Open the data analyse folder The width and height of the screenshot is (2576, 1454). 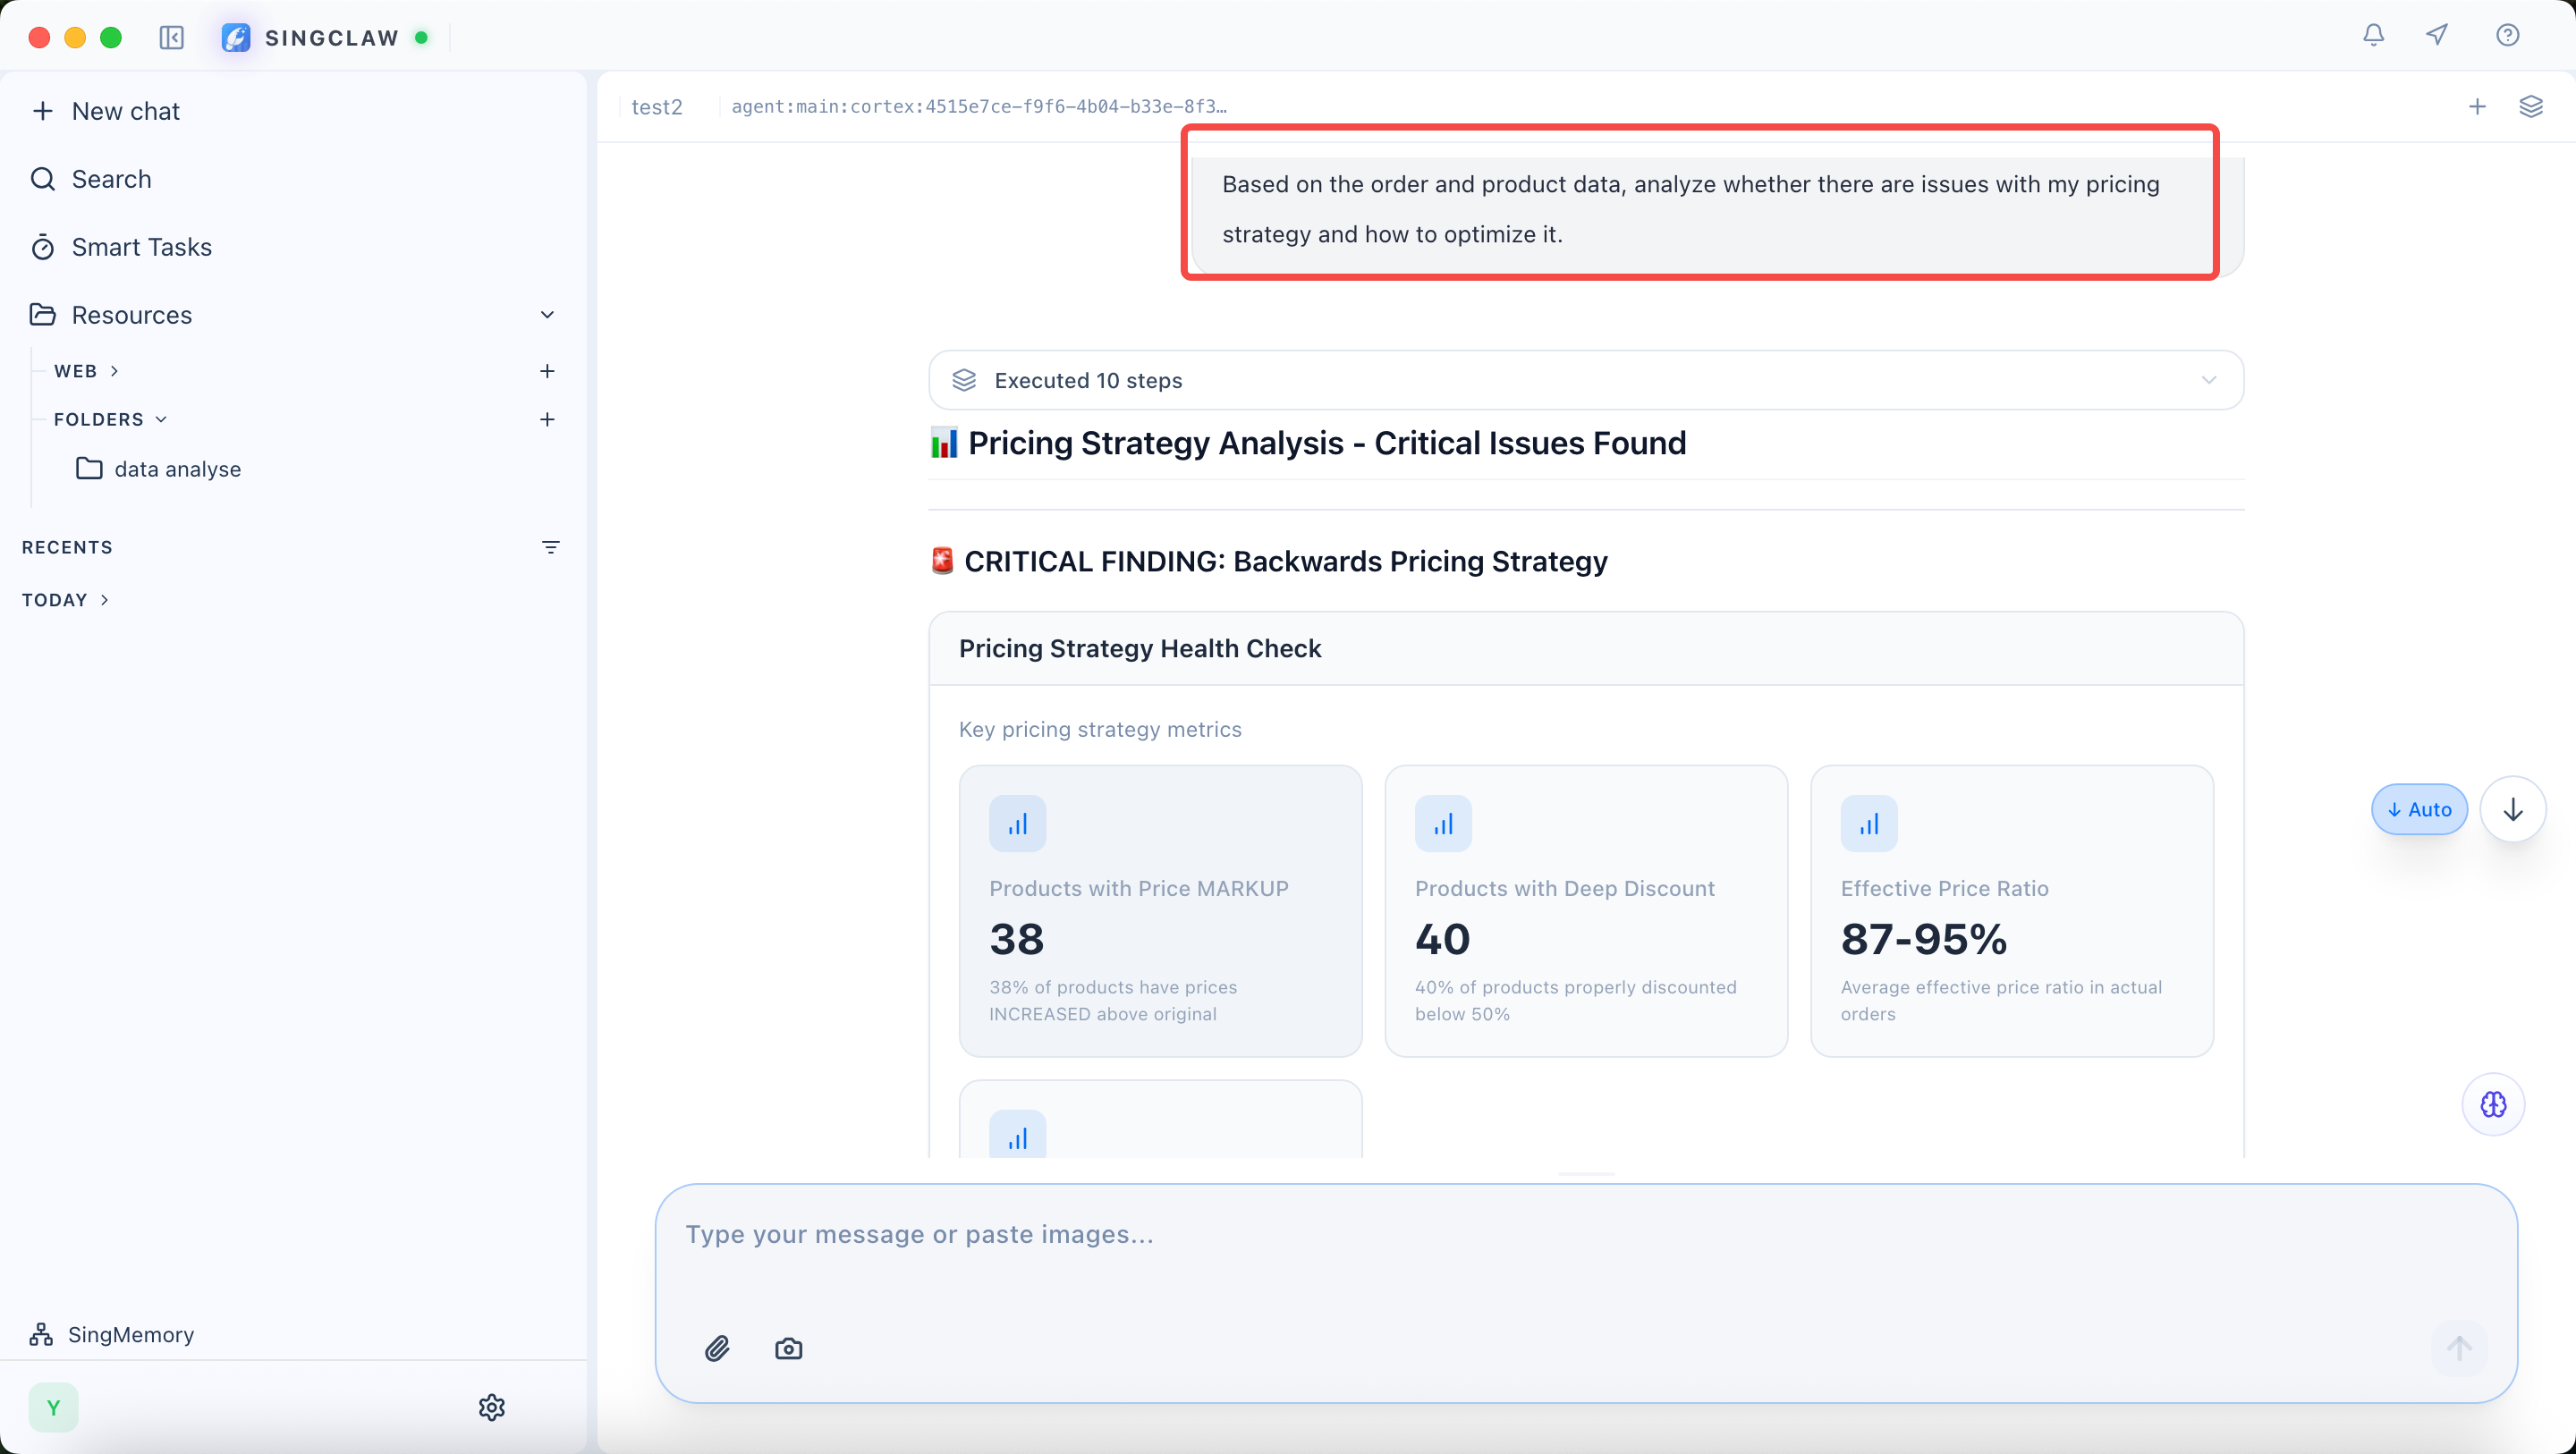tap(177, 469)
